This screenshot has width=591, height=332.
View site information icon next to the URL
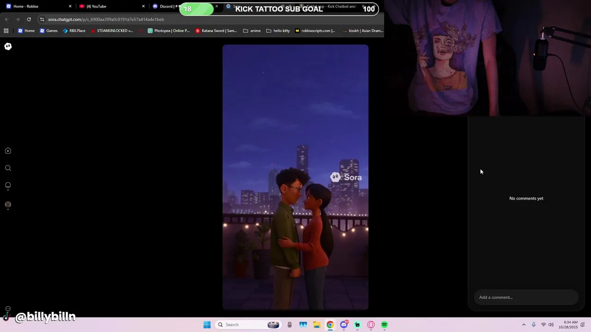point(42,19)
